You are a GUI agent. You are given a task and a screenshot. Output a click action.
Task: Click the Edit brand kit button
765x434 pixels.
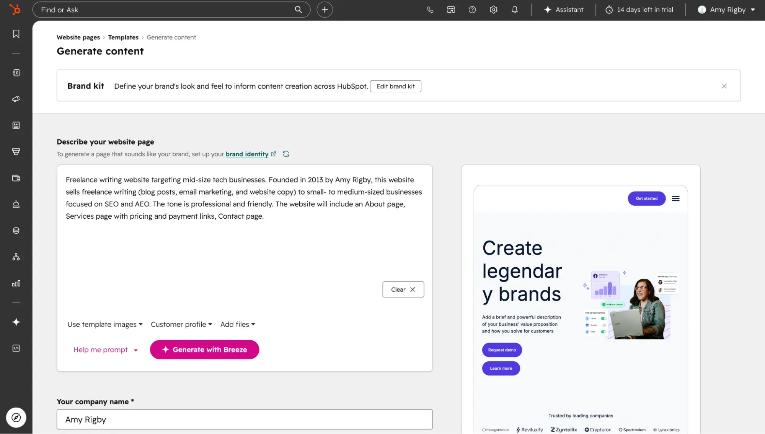pos(395,86)
